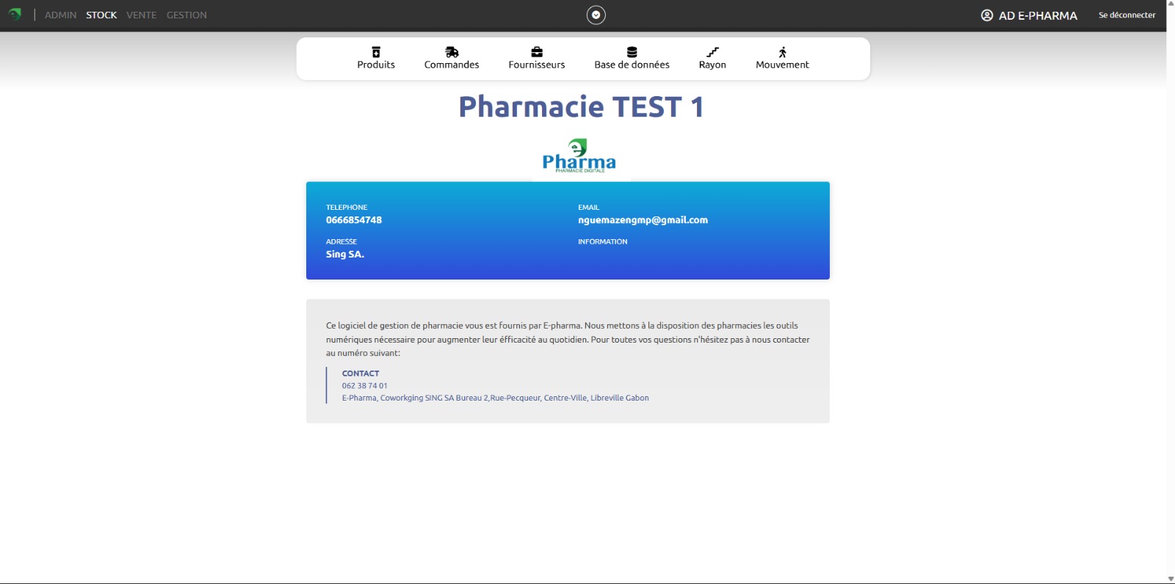Open the VENTE menu
This screenshot has height=584, width=1175.
point(141,15)
